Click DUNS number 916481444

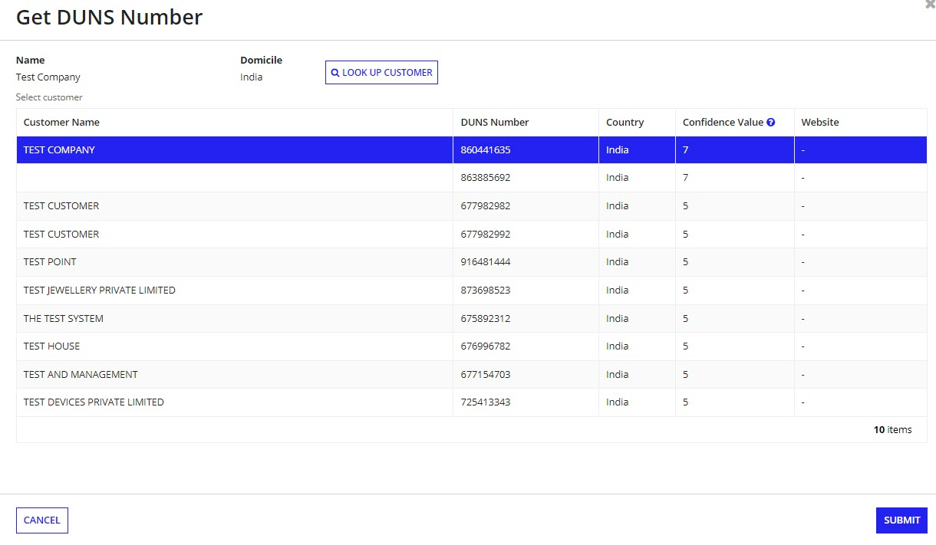click(486, 262)
